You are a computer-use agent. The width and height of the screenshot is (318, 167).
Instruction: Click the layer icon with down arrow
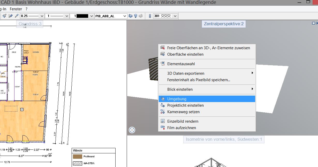click(135, 16)
